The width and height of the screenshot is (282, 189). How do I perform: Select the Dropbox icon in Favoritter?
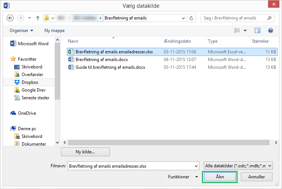[x=17, y=82]
